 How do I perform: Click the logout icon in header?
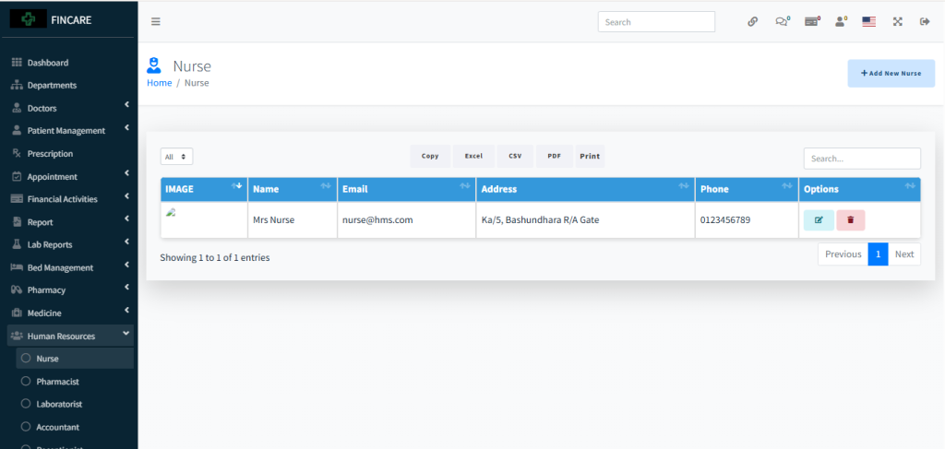click(924, 22)
